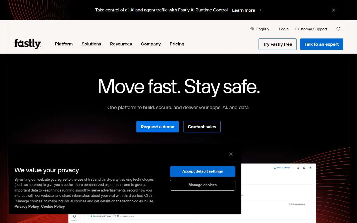Click the apps grid icon in dashboard preview
This screenshot has height=223, width=357.
point(298,168)
